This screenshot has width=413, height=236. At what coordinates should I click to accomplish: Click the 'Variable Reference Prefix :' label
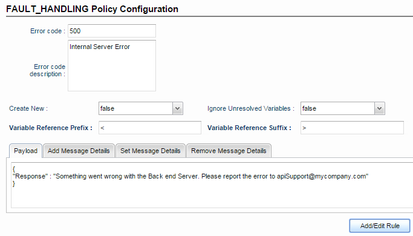(51, 128)
